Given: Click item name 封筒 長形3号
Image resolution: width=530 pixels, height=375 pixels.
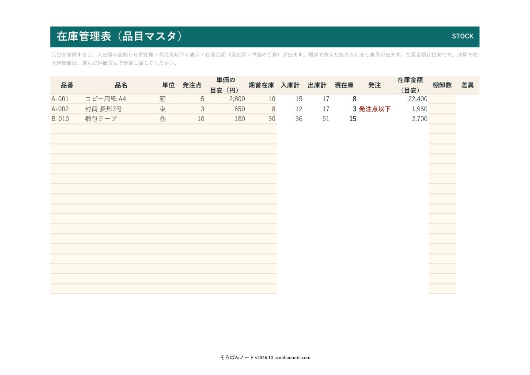Looking at the screenshot, I should (104, 109).
